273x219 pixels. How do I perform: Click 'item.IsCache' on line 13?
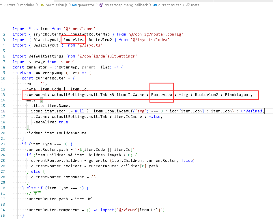point(130,95)
